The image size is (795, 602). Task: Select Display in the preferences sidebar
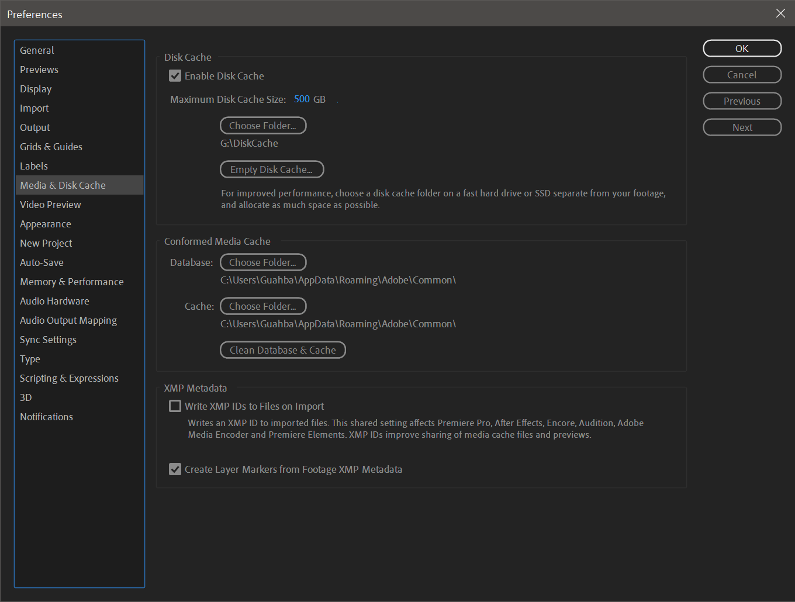coord(36,88)
